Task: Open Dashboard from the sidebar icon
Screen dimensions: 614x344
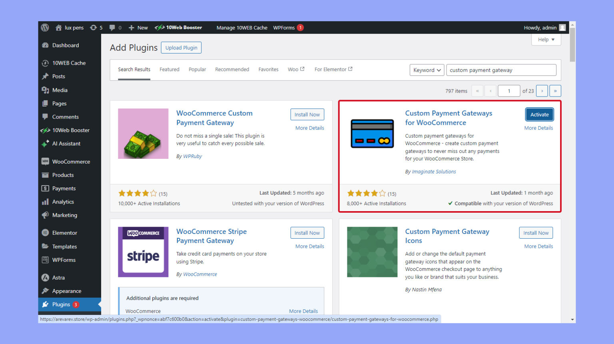Action: pos(46,45)
